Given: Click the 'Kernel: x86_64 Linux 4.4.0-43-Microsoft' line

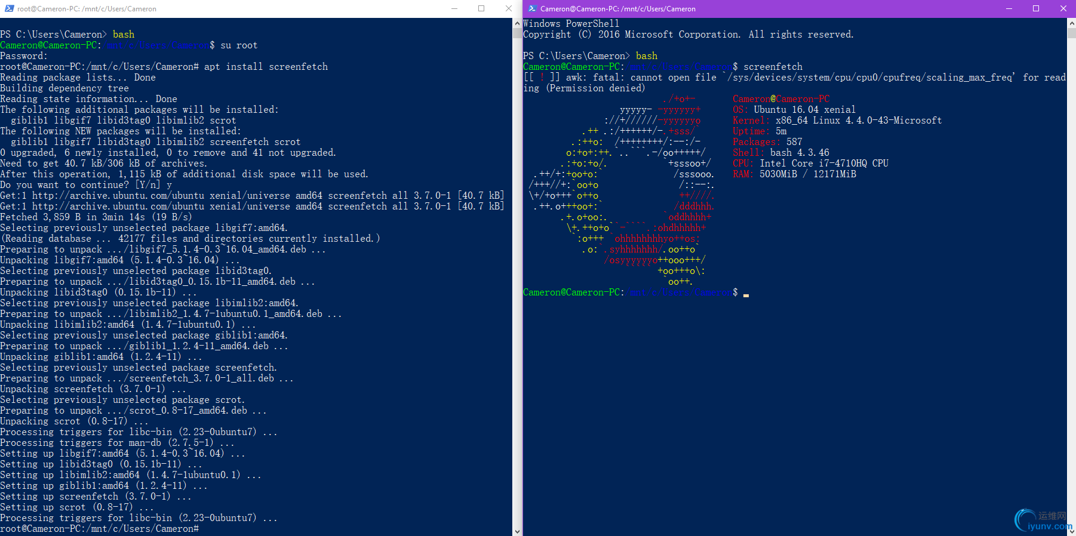Looking at the screenshot, I should [837, 121].
